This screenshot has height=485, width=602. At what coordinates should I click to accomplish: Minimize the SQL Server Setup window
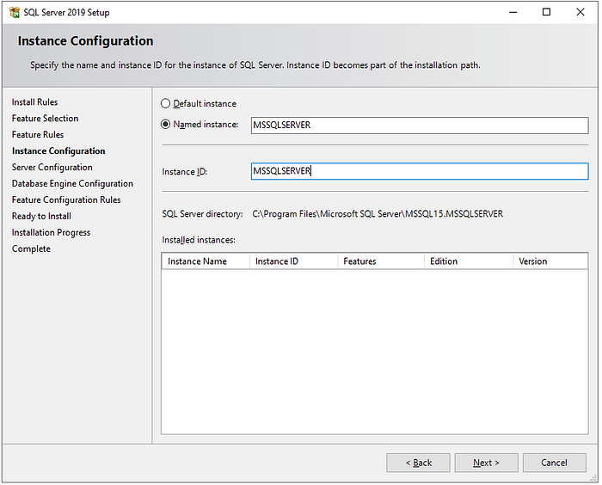click(513, 12)
